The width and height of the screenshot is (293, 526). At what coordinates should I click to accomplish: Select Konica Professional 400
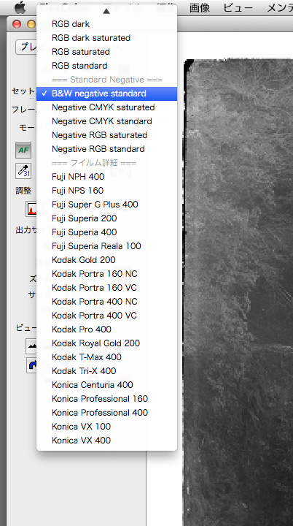point(106,413)
